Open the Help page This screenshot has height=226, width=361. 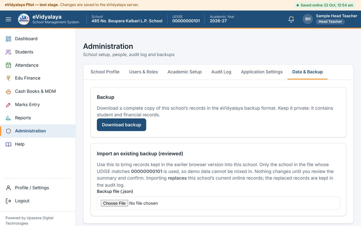[x=38, y=144]
